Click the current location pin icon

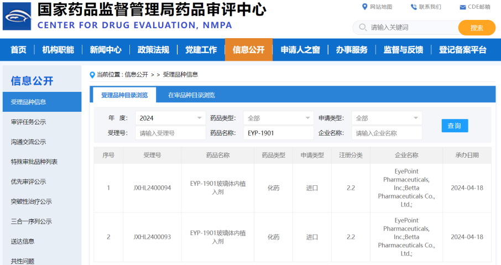click(92, 75)
